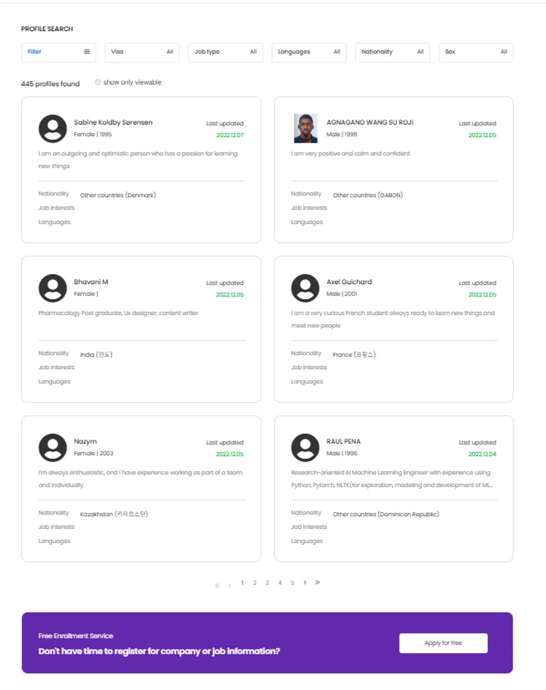Open the Sex filter dropdown
The image size is (546, 690).
pos(476,52)
